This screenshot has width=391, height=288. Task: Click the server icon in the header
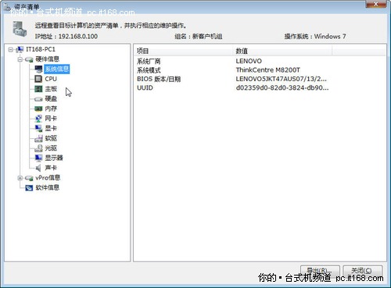click(20, 29)
